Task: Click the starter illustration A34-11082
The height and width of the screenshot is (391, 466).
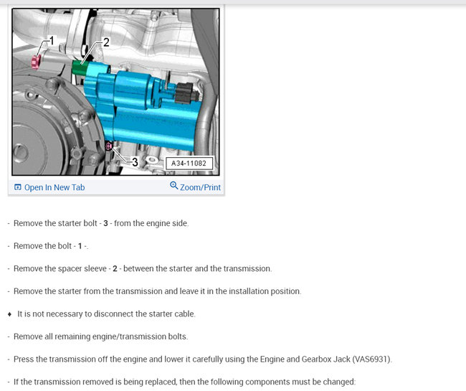Action: 115,92
